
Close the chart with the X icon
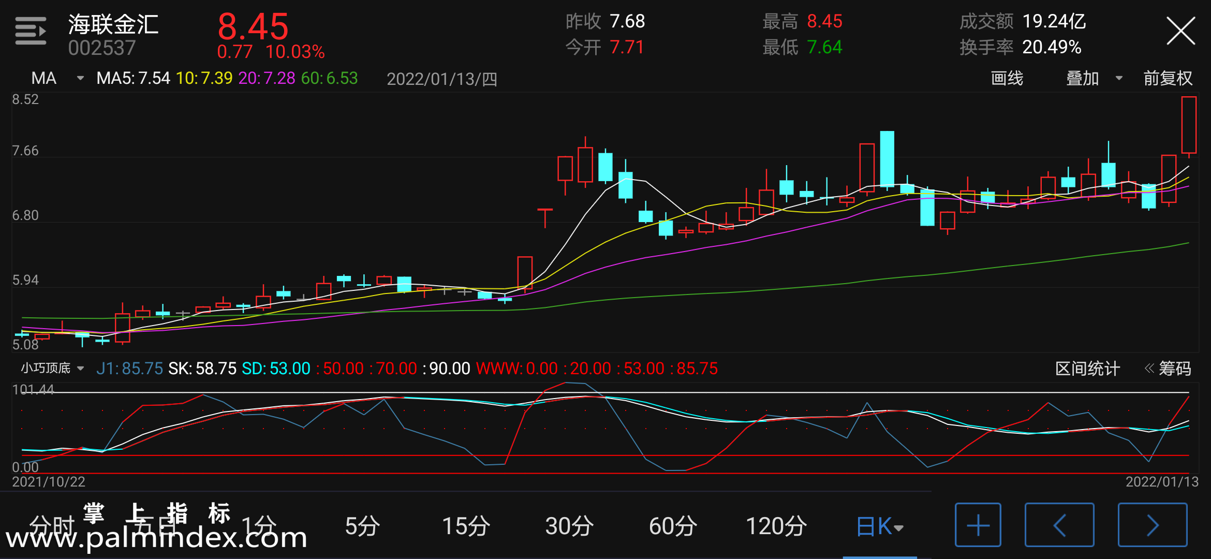[1181, 31]
